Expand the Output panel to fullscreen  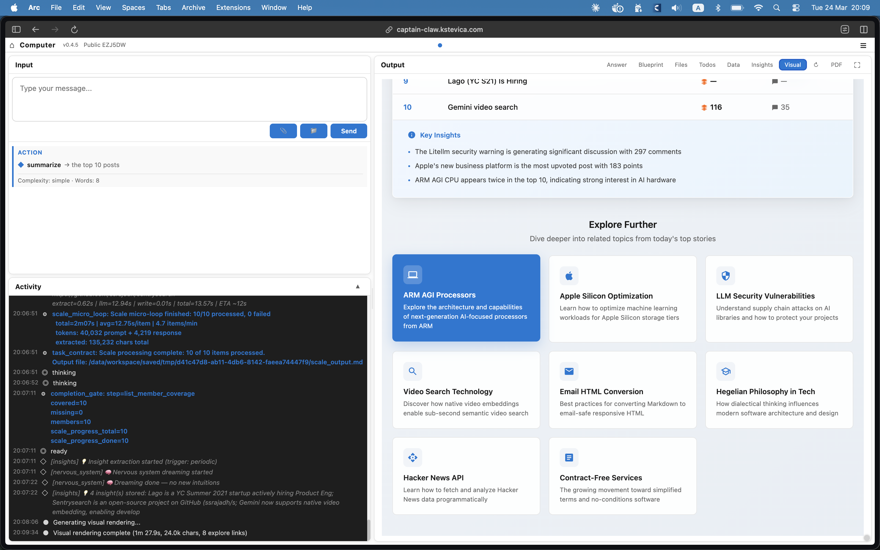pos(857,65)
